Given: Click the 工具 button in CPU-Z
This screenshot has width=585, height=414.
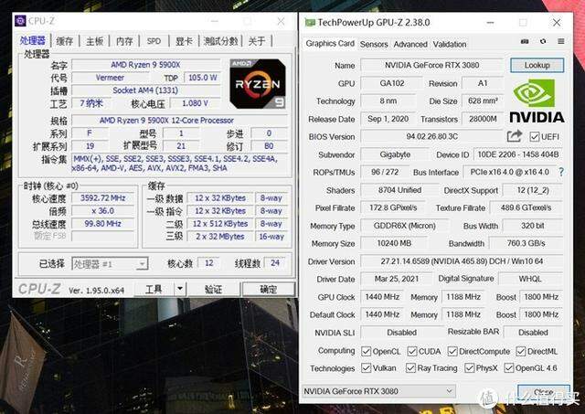Looking at the screenshot, I should (154, 289).
